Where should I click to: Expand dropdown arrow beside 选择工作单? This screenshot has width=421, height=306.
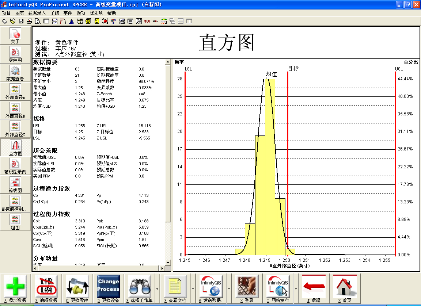click(x=158, y=289)
